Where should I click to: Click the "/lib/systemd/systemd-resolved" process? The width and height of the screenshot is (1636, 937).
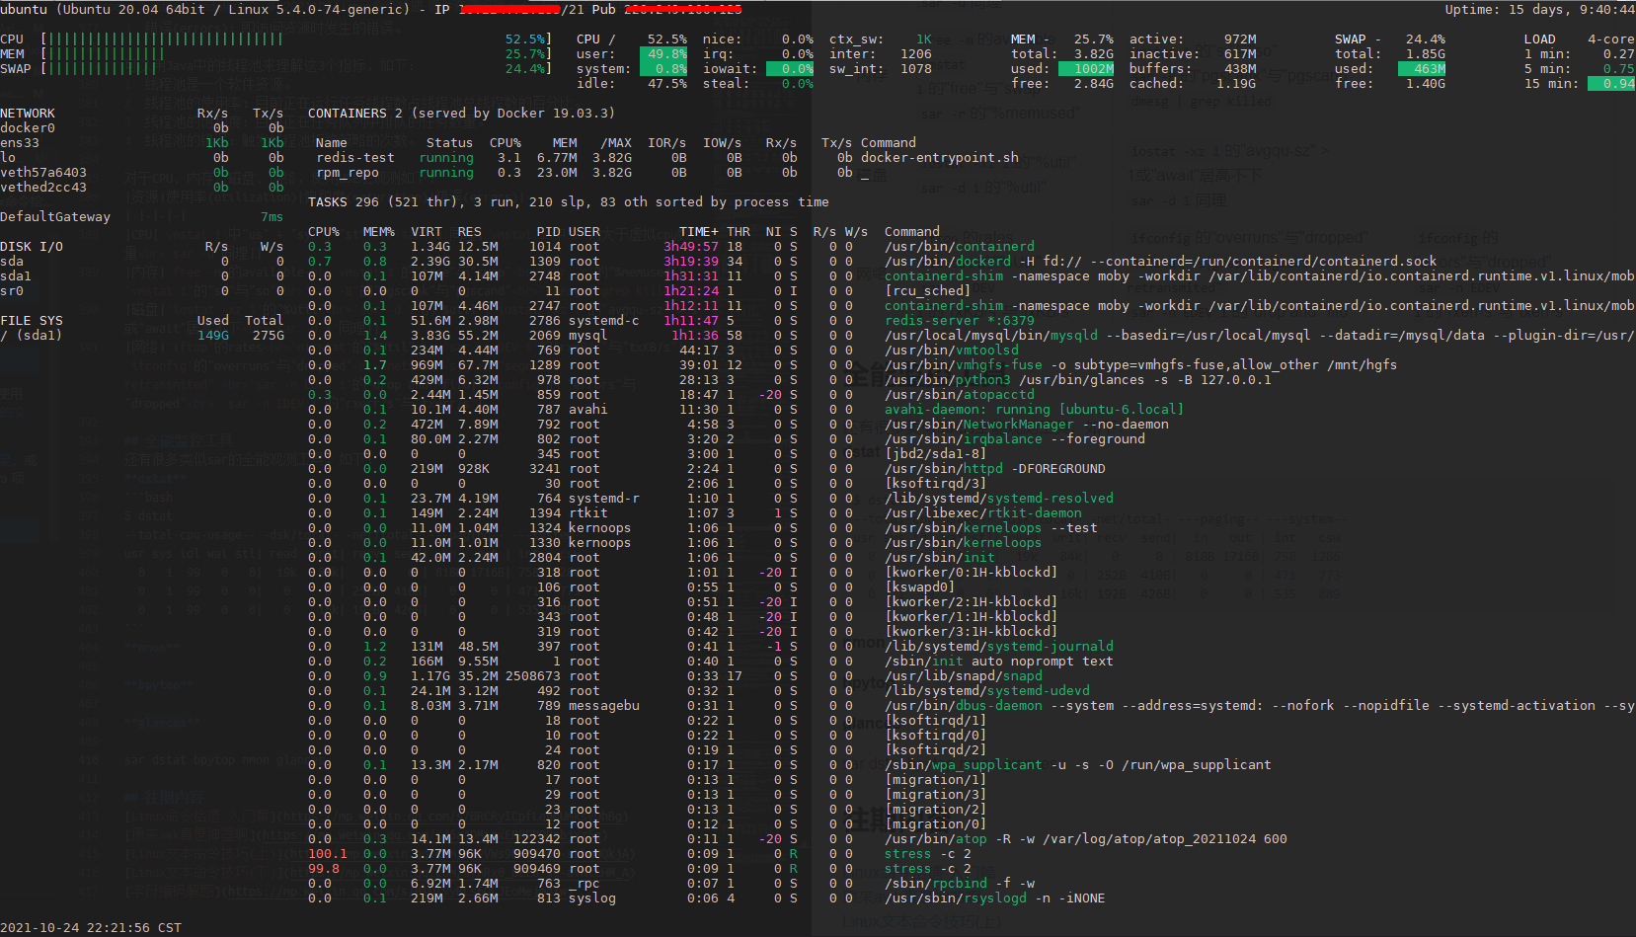(x=999, y=499)
